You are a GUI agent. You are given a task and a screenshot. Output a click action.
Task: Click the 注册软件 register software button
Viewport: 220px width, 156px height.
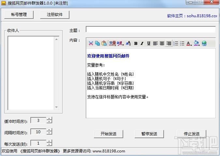point(55,15)
